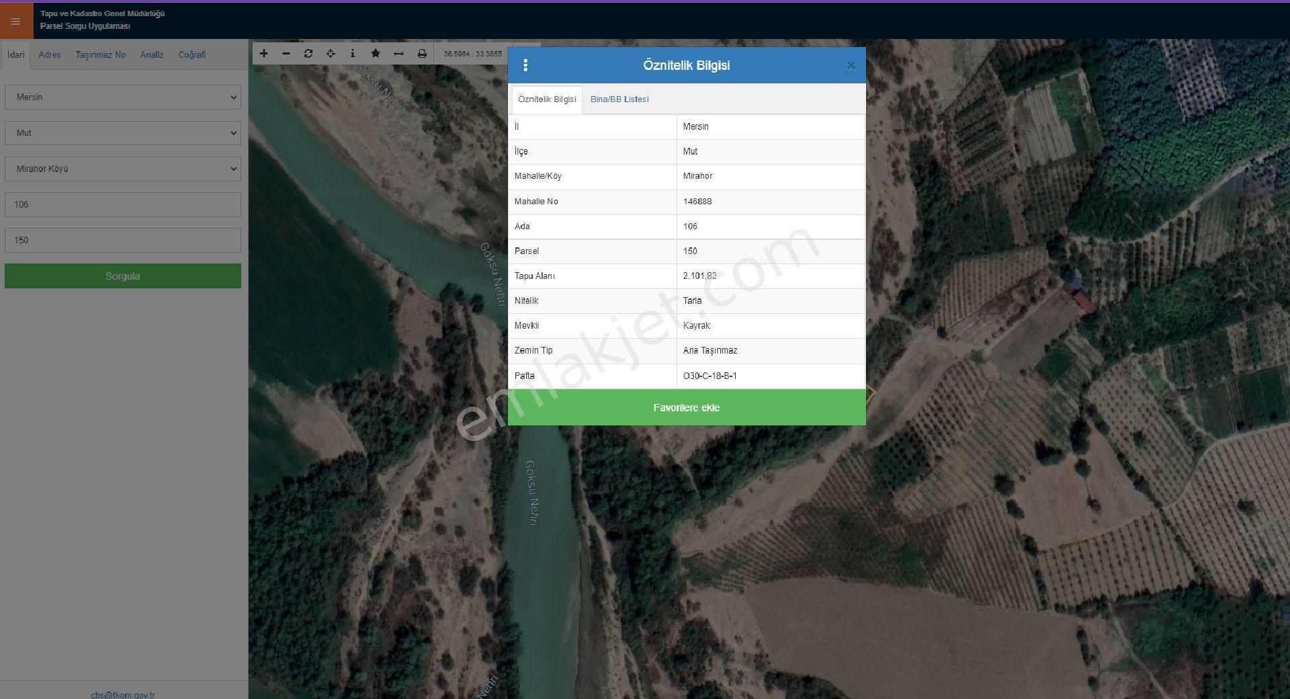1290x699 pixels.
Task: Expand the Mut district dropdown
Action: pyautogui.click(x=123, y=133)
